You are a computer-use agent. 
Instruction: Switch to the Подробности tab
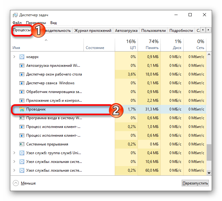181,31
